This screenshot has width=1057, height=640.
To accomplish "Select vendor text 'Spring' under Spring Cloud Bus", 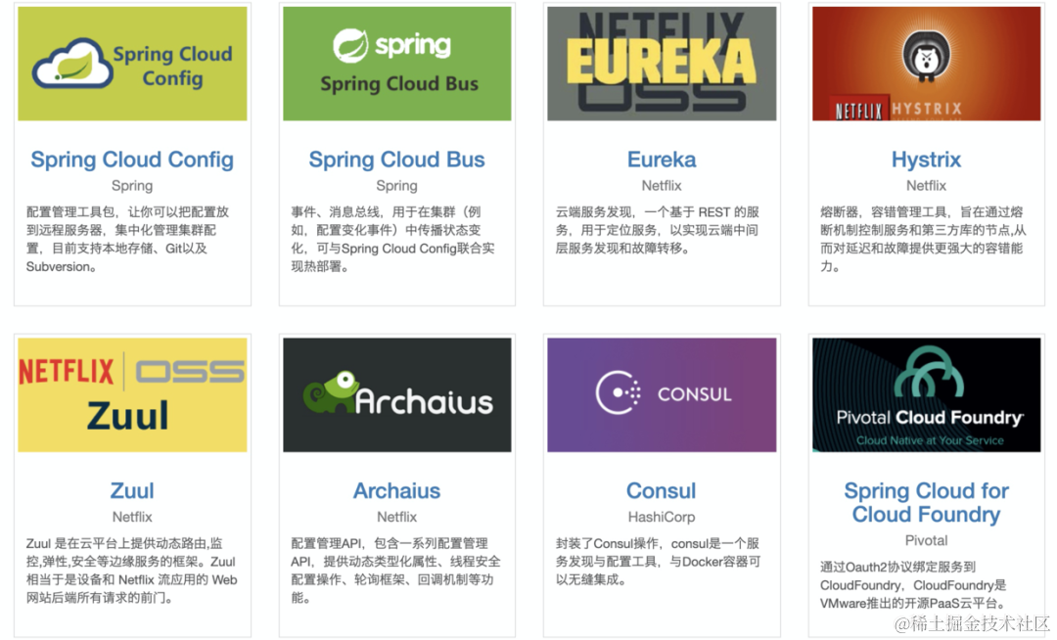I will [x=397, y=185].
